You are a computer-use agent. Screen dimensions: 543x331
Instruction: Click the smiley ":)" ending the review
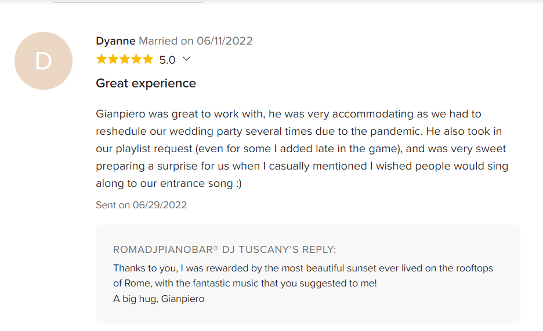(237, 183)
